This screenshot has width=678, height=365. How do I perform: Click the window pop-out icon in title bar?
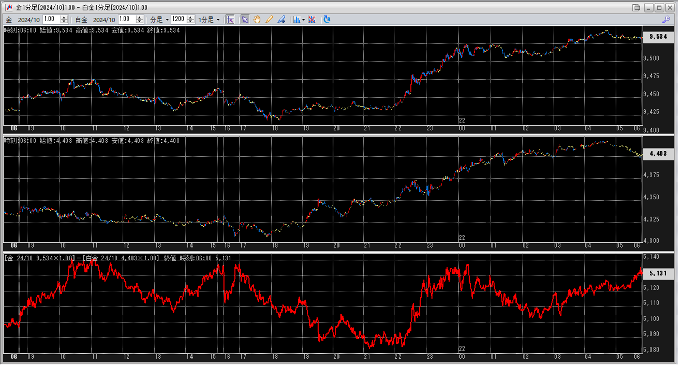pyautogui.click(x=636, y=8)
